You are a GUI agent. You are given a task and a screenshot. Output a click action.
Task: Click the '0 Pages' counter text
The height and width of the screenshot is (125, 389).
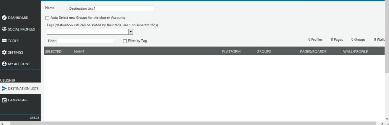pyautogui.click(x=337, y=40)
